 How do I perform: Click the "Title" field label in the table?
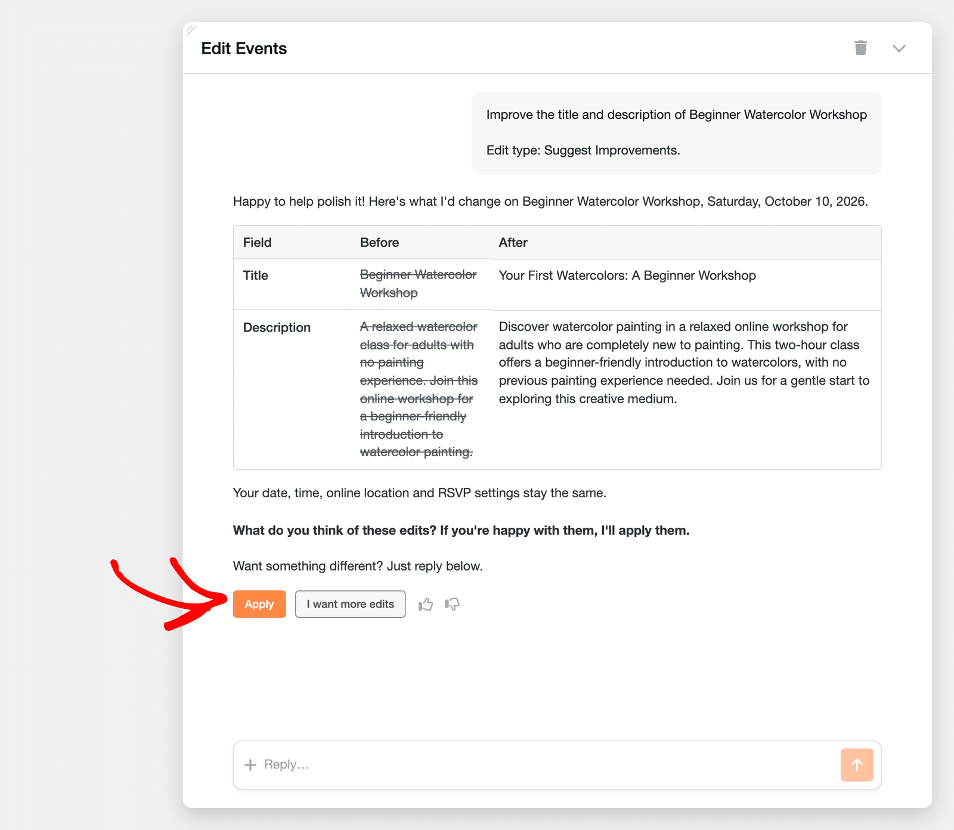255,275
